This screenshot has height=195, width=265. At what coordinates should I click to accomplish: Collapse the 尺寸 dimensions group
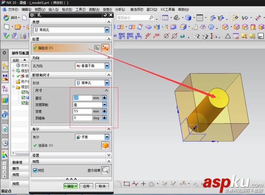pyautogui.click(x=106, y=90)
